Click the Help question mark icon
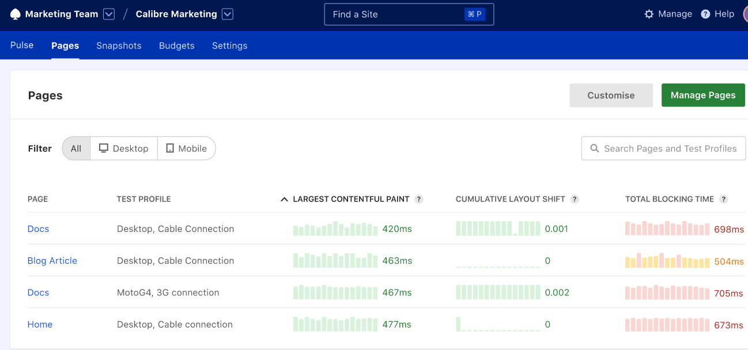The image size is (748, 350). coord(704,14)
